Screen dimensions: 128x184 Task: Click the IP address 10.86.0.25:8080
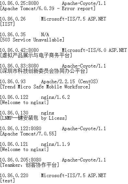point(19,3)
